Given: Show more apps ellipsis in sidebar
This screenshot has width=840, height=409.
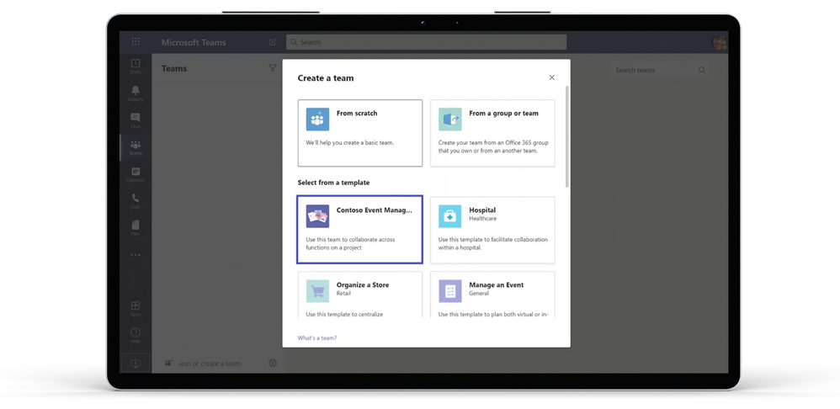Looking at the screenshot, I should click(x=136, y=255).
